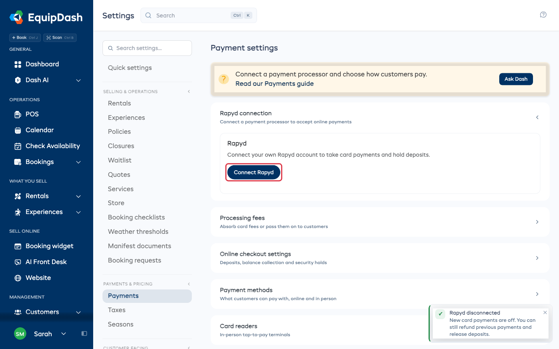Open the help question-mark icon
This screenshot has width=559, height=349.
tap(543, 15)
